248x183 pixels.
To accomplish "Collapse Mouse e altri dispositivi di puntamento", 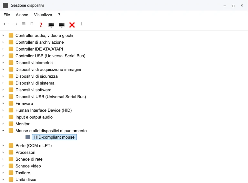I will [x=3, y=131].
